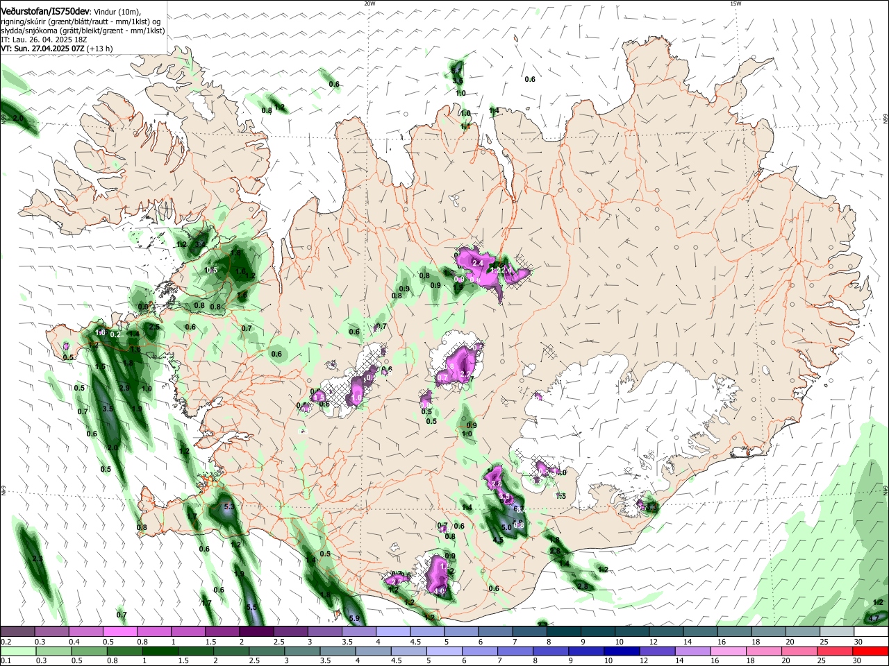Click the '2.3' precipitation value over the sea
This screenshot has width=889, height=666.
click(x=38, y=558)
